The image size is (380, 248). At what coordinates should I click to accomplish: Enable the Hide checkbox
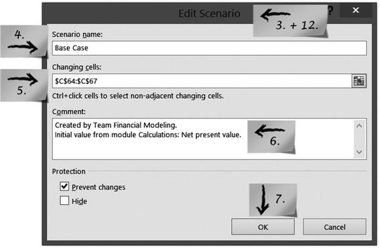64,200
